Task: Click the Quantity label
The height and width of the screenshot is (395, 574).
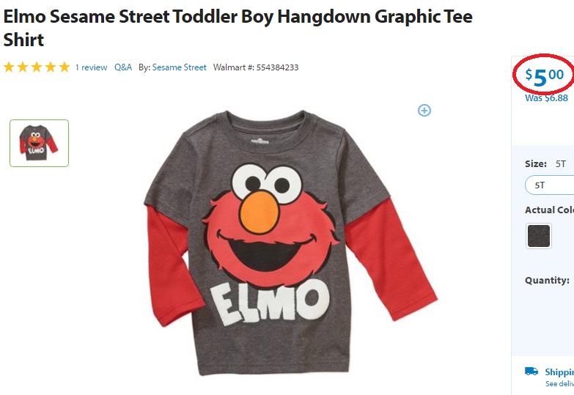Action: click(x=547, y=281)
